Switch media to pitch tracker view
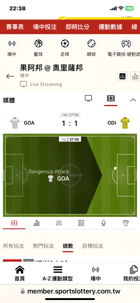Image resolution: width=140 pixels, height=303 pixels. 111,98
